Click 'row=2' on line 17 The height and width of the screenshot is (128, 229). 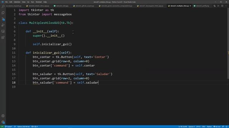coord(65,78)
